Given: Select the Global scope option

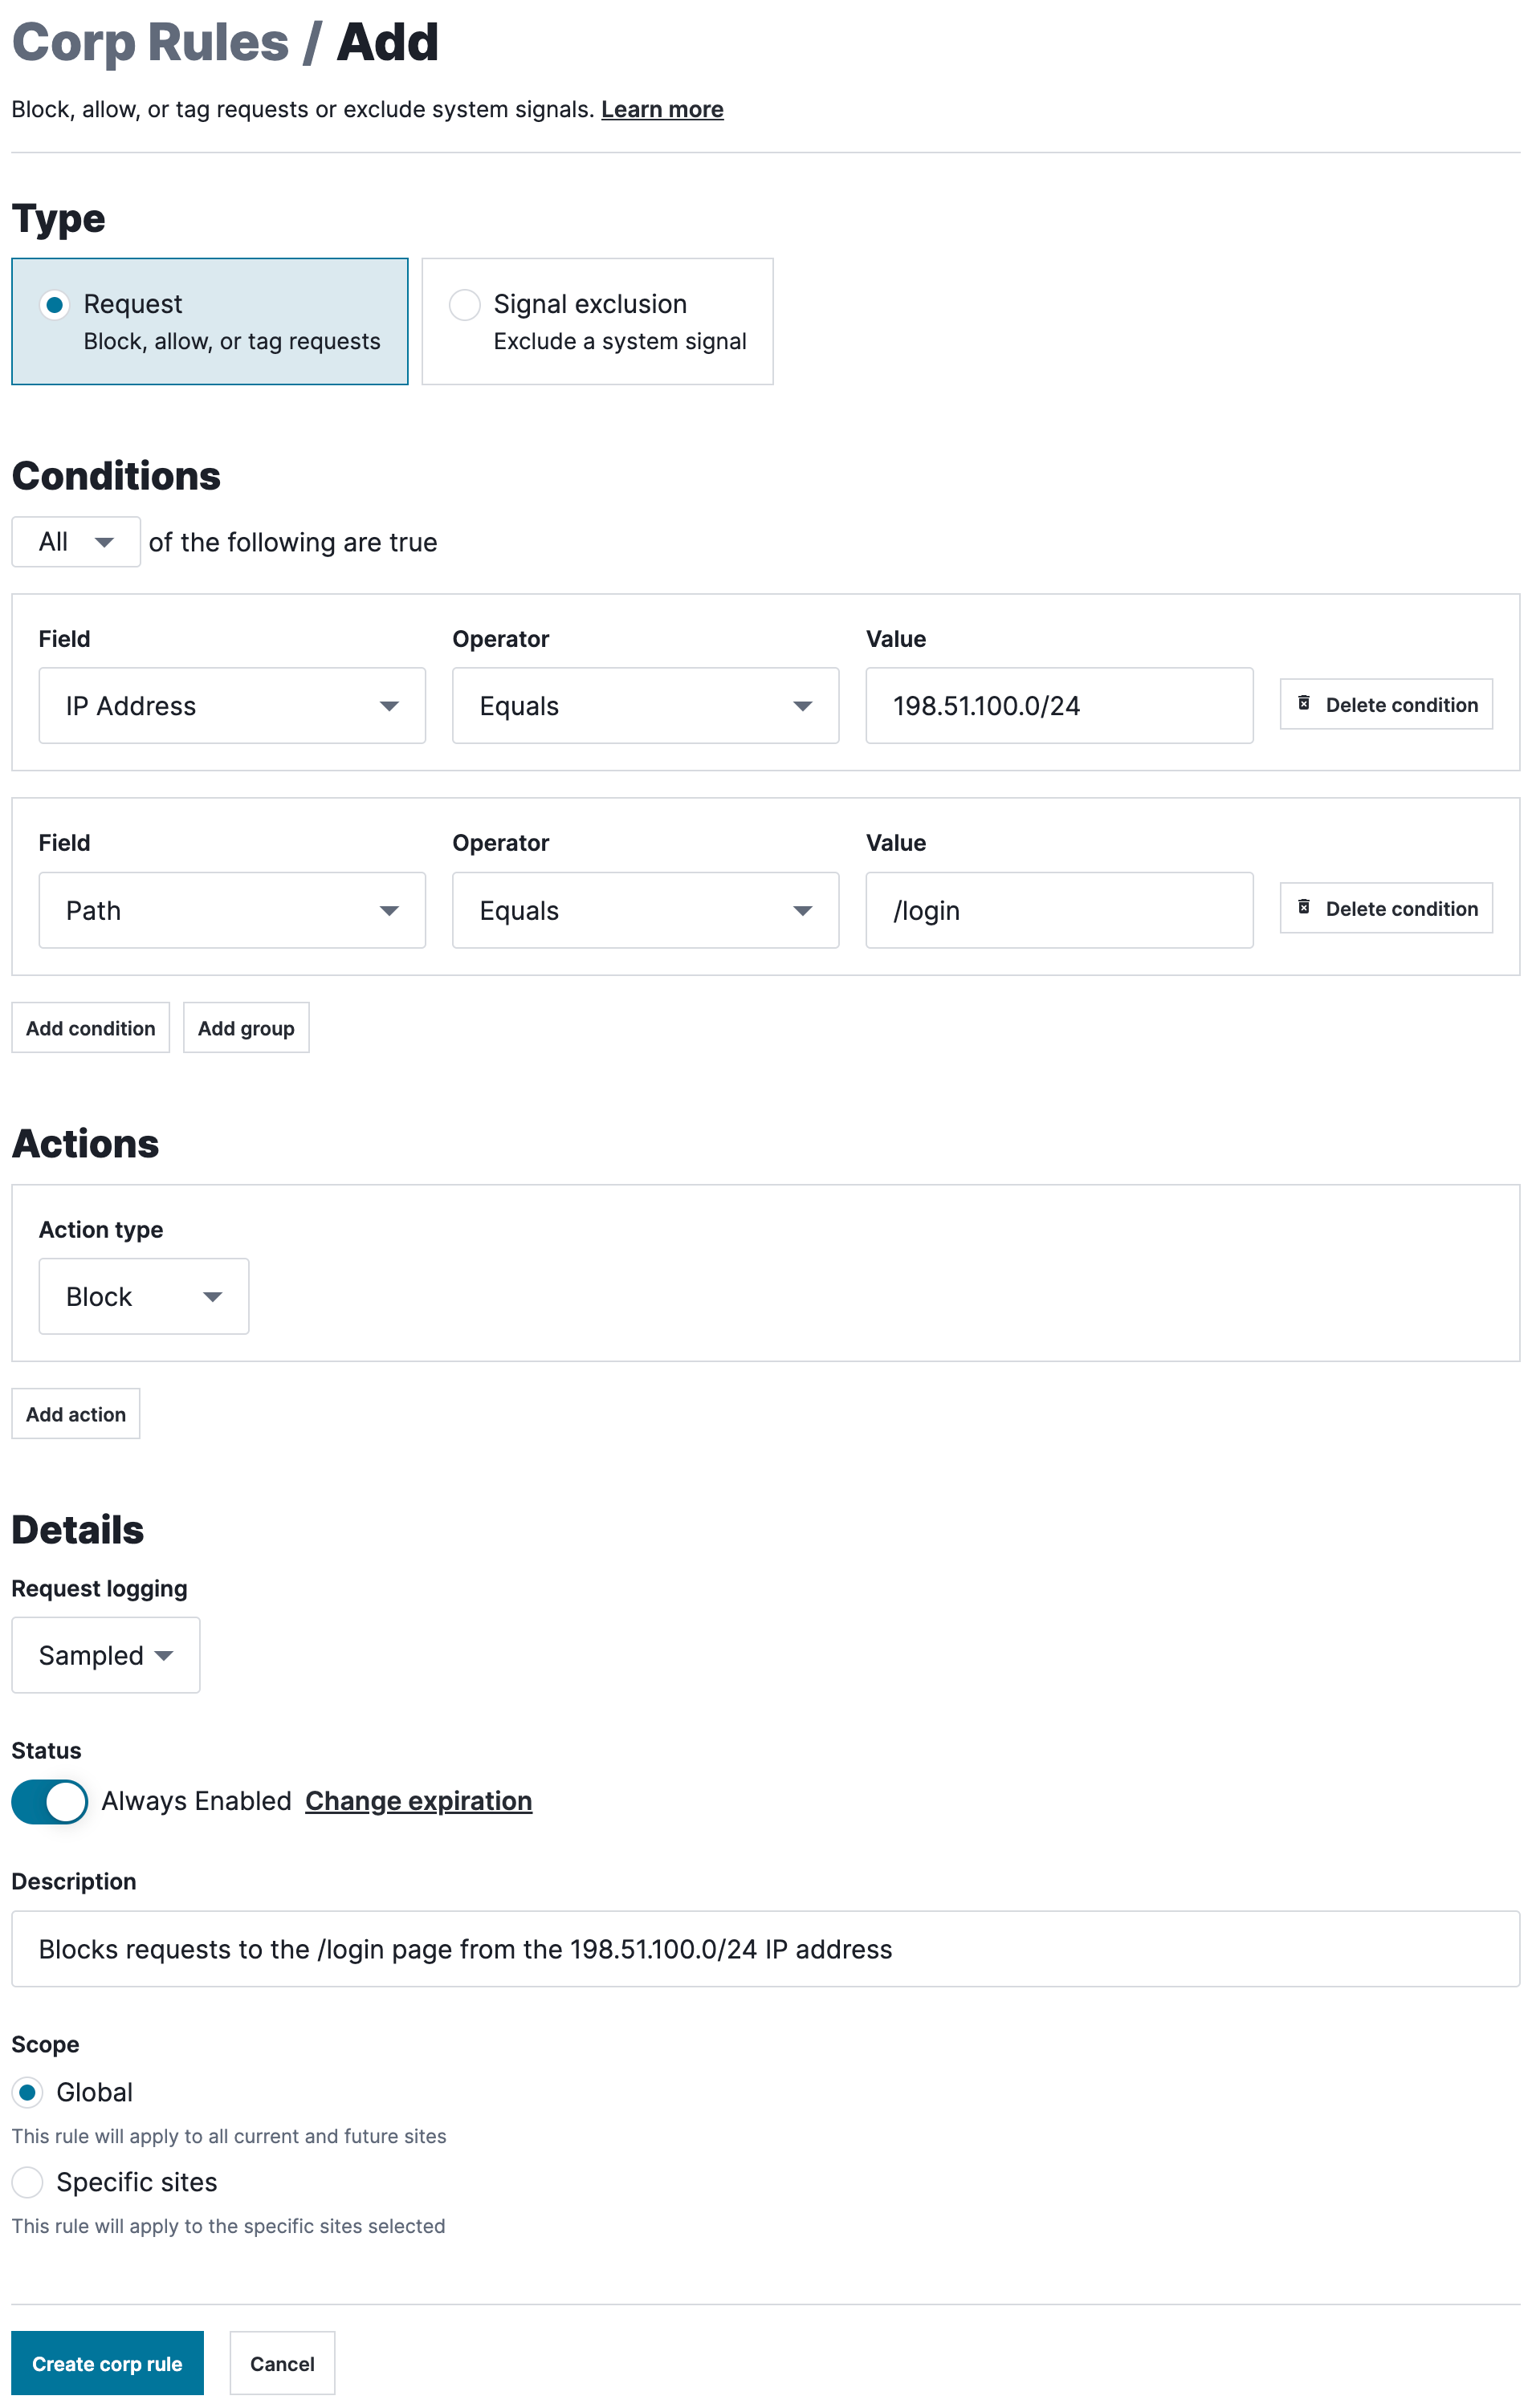Looking at the screenshot, I should pos(28,2092).
